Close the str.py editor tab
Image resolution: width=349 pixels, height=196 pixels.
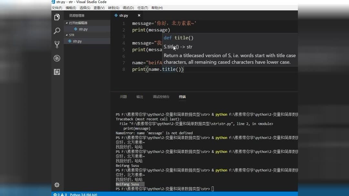point(139,15)
